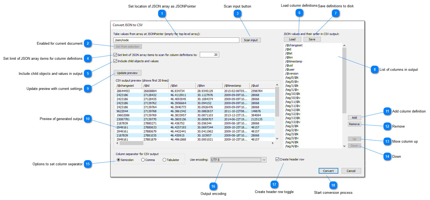The width and height of the screenshot is (430, 200).
Task: Toggle the limit of JSON array items checkbox
Action: coord(115,55)
